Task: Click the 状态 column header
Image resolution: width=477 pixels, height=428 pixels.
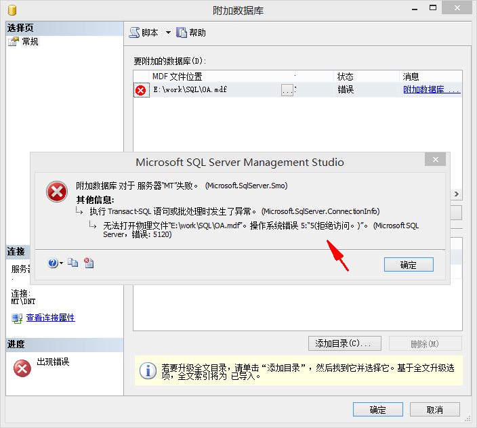Action: [x=367, y=77]
